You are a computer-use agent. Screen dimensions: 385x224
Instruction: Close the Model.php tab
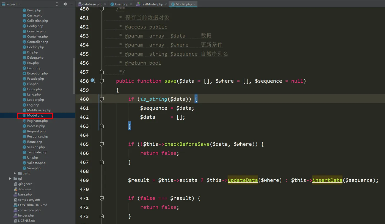pyautogui.click(x=195, y=4)
